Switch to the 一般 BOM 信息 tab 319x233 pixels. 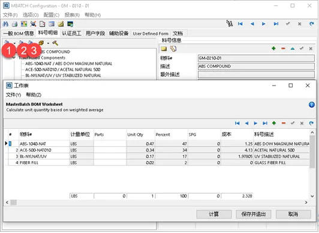point(19,34)
